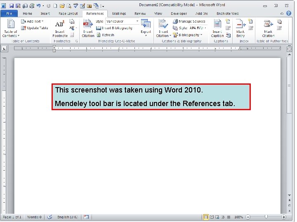Click Insert Footnote
297x222 pixels.
coord(60,28)
